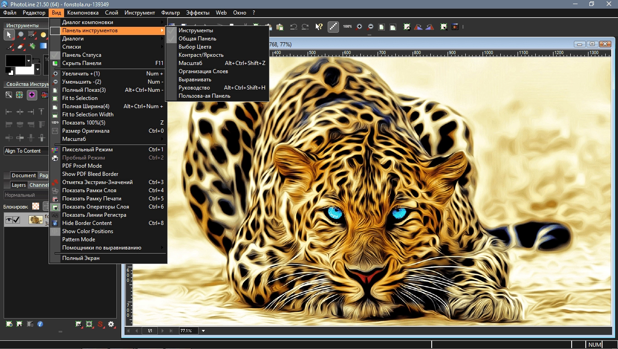Switch to the Document tab
618x349 pixels.
(24, 175)
